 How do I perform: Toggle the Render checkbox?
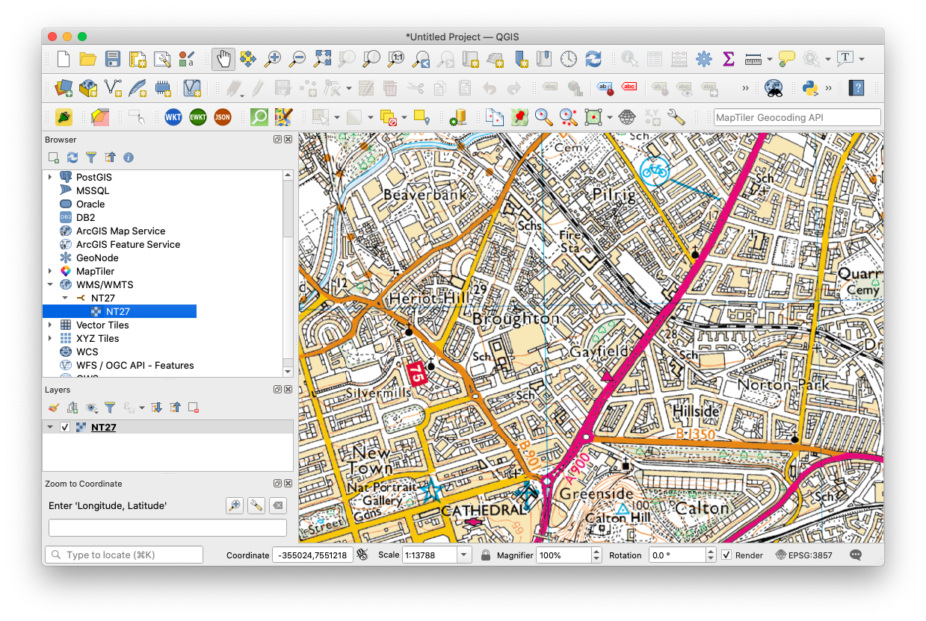(726, 555)
